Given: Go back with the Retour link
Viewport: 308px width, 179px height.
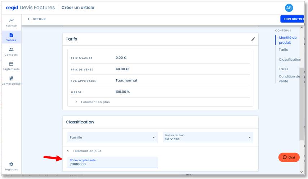Looking at the screenshot, I should [37, 19].
